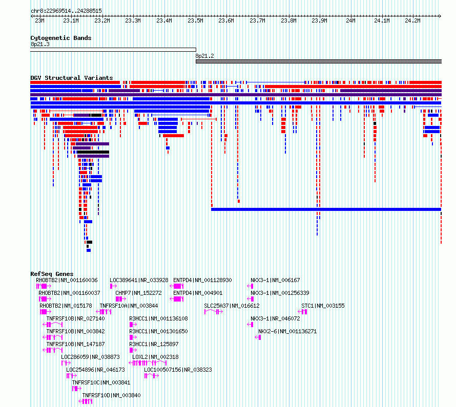456x407 pixels.
Task: Select the TNFRSF10B NM_003842 gene glyph
Action: coord(53,337)
